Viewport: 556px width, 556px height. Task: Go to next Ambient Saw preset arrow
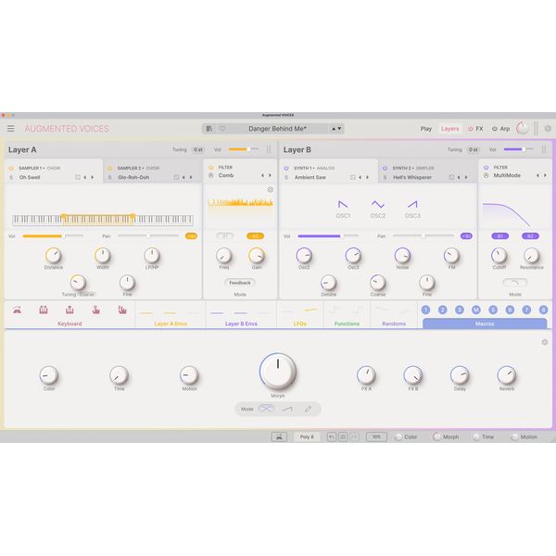pyautogui.click(x=368, y=177)
